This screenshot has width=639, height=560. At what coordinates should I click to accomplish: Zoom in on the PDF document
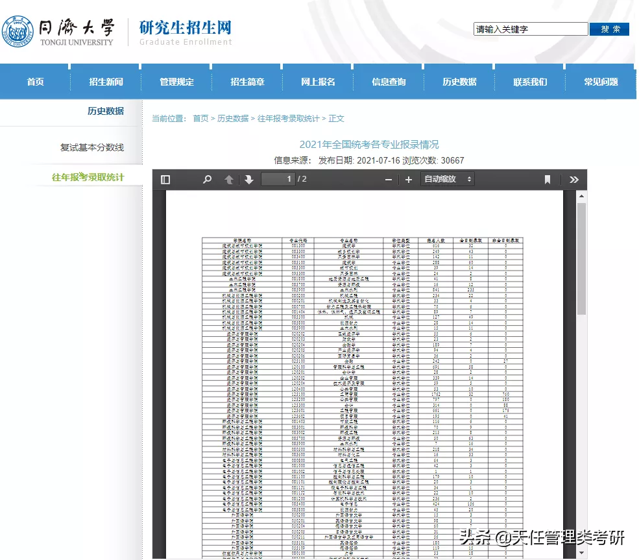407,178
